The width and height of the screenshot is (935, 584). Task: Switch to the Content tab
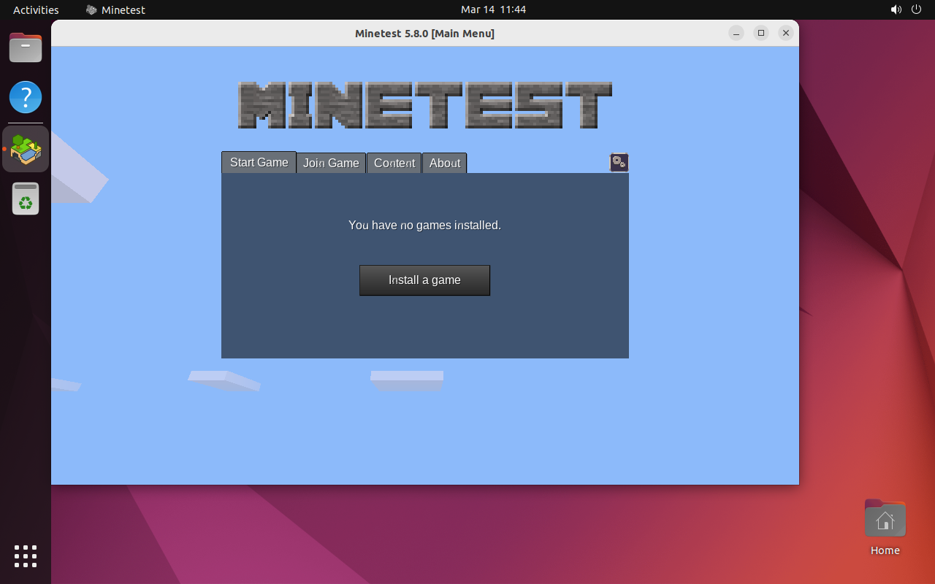point(394,163)
